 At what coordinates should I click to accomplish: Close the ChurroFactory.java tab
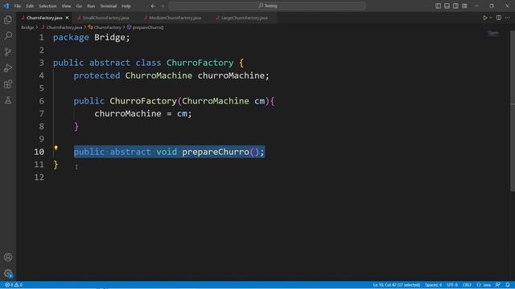tap(67, 18)
